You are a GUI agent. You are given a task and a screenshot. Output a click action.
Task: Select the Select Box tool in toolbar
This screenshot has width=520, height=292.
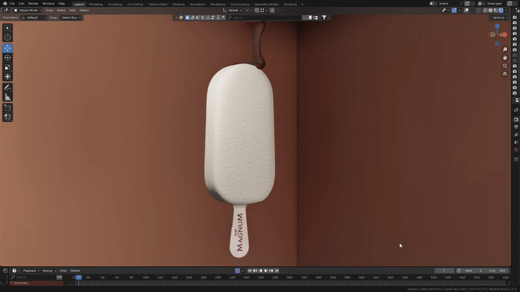point(8,28)
